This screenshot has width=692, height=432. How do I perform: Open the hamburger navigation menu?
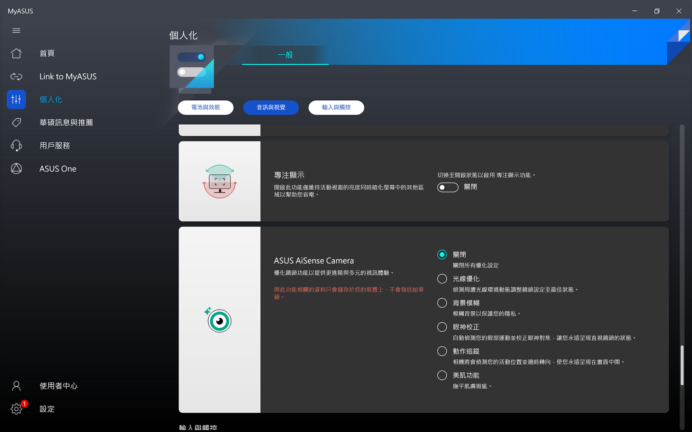tap(16, 30)
